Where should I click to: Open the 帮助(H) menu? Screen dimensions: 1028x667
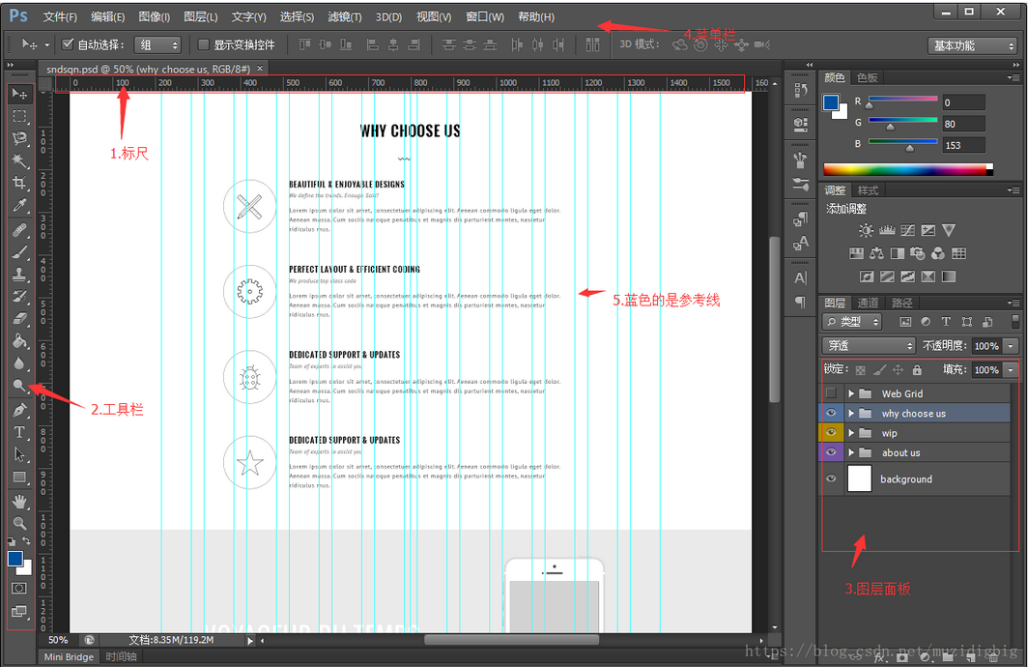point(536,16)
